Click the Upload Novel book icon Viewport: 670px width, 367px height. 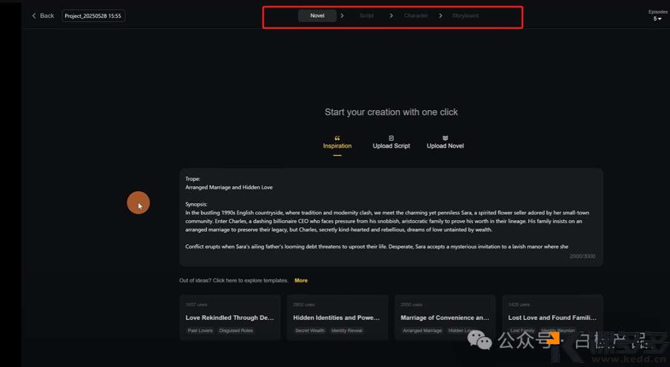click(445, 138)
